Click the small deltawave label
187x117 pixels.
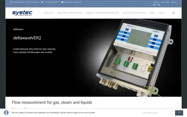point(18,29)
